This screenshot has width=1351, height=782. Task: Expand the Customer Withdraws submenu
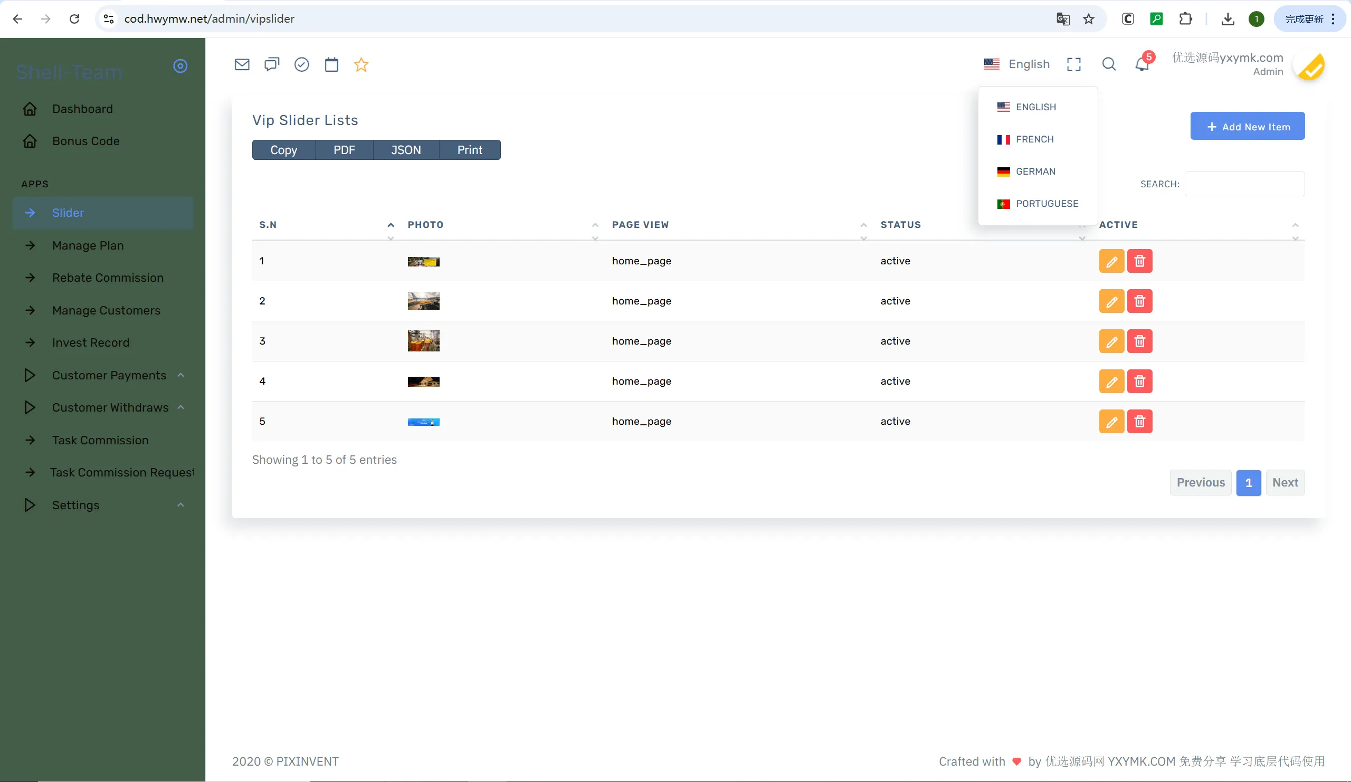pos(110,407)
